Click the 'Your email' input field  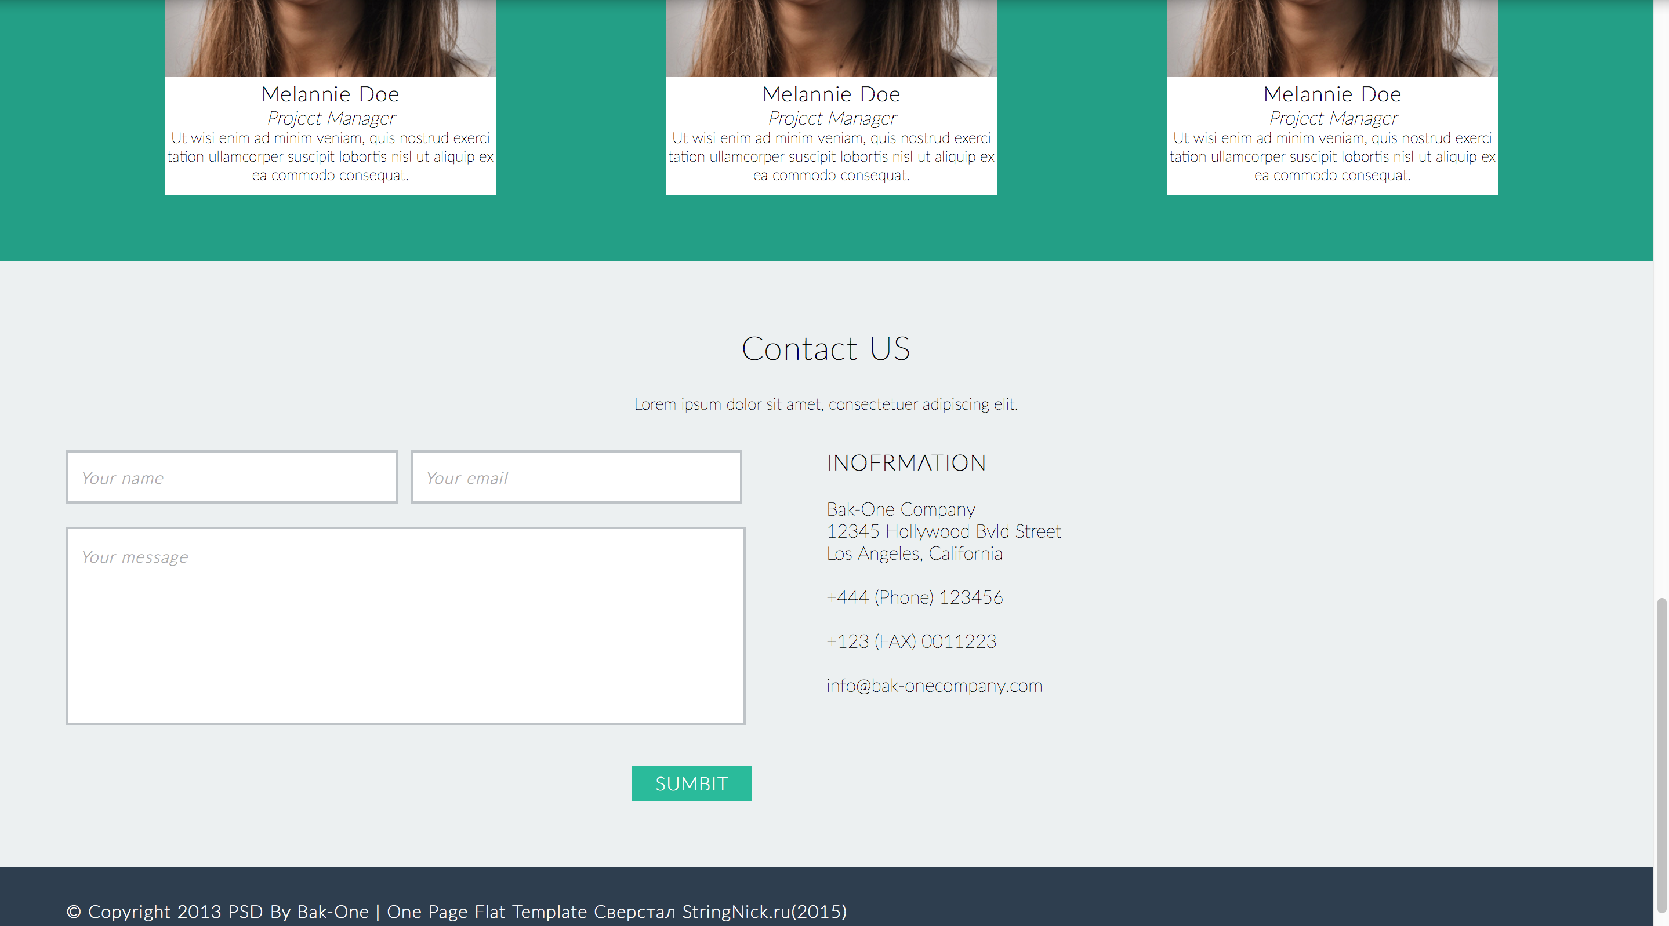pyautogui.click(x=576, y=477)
